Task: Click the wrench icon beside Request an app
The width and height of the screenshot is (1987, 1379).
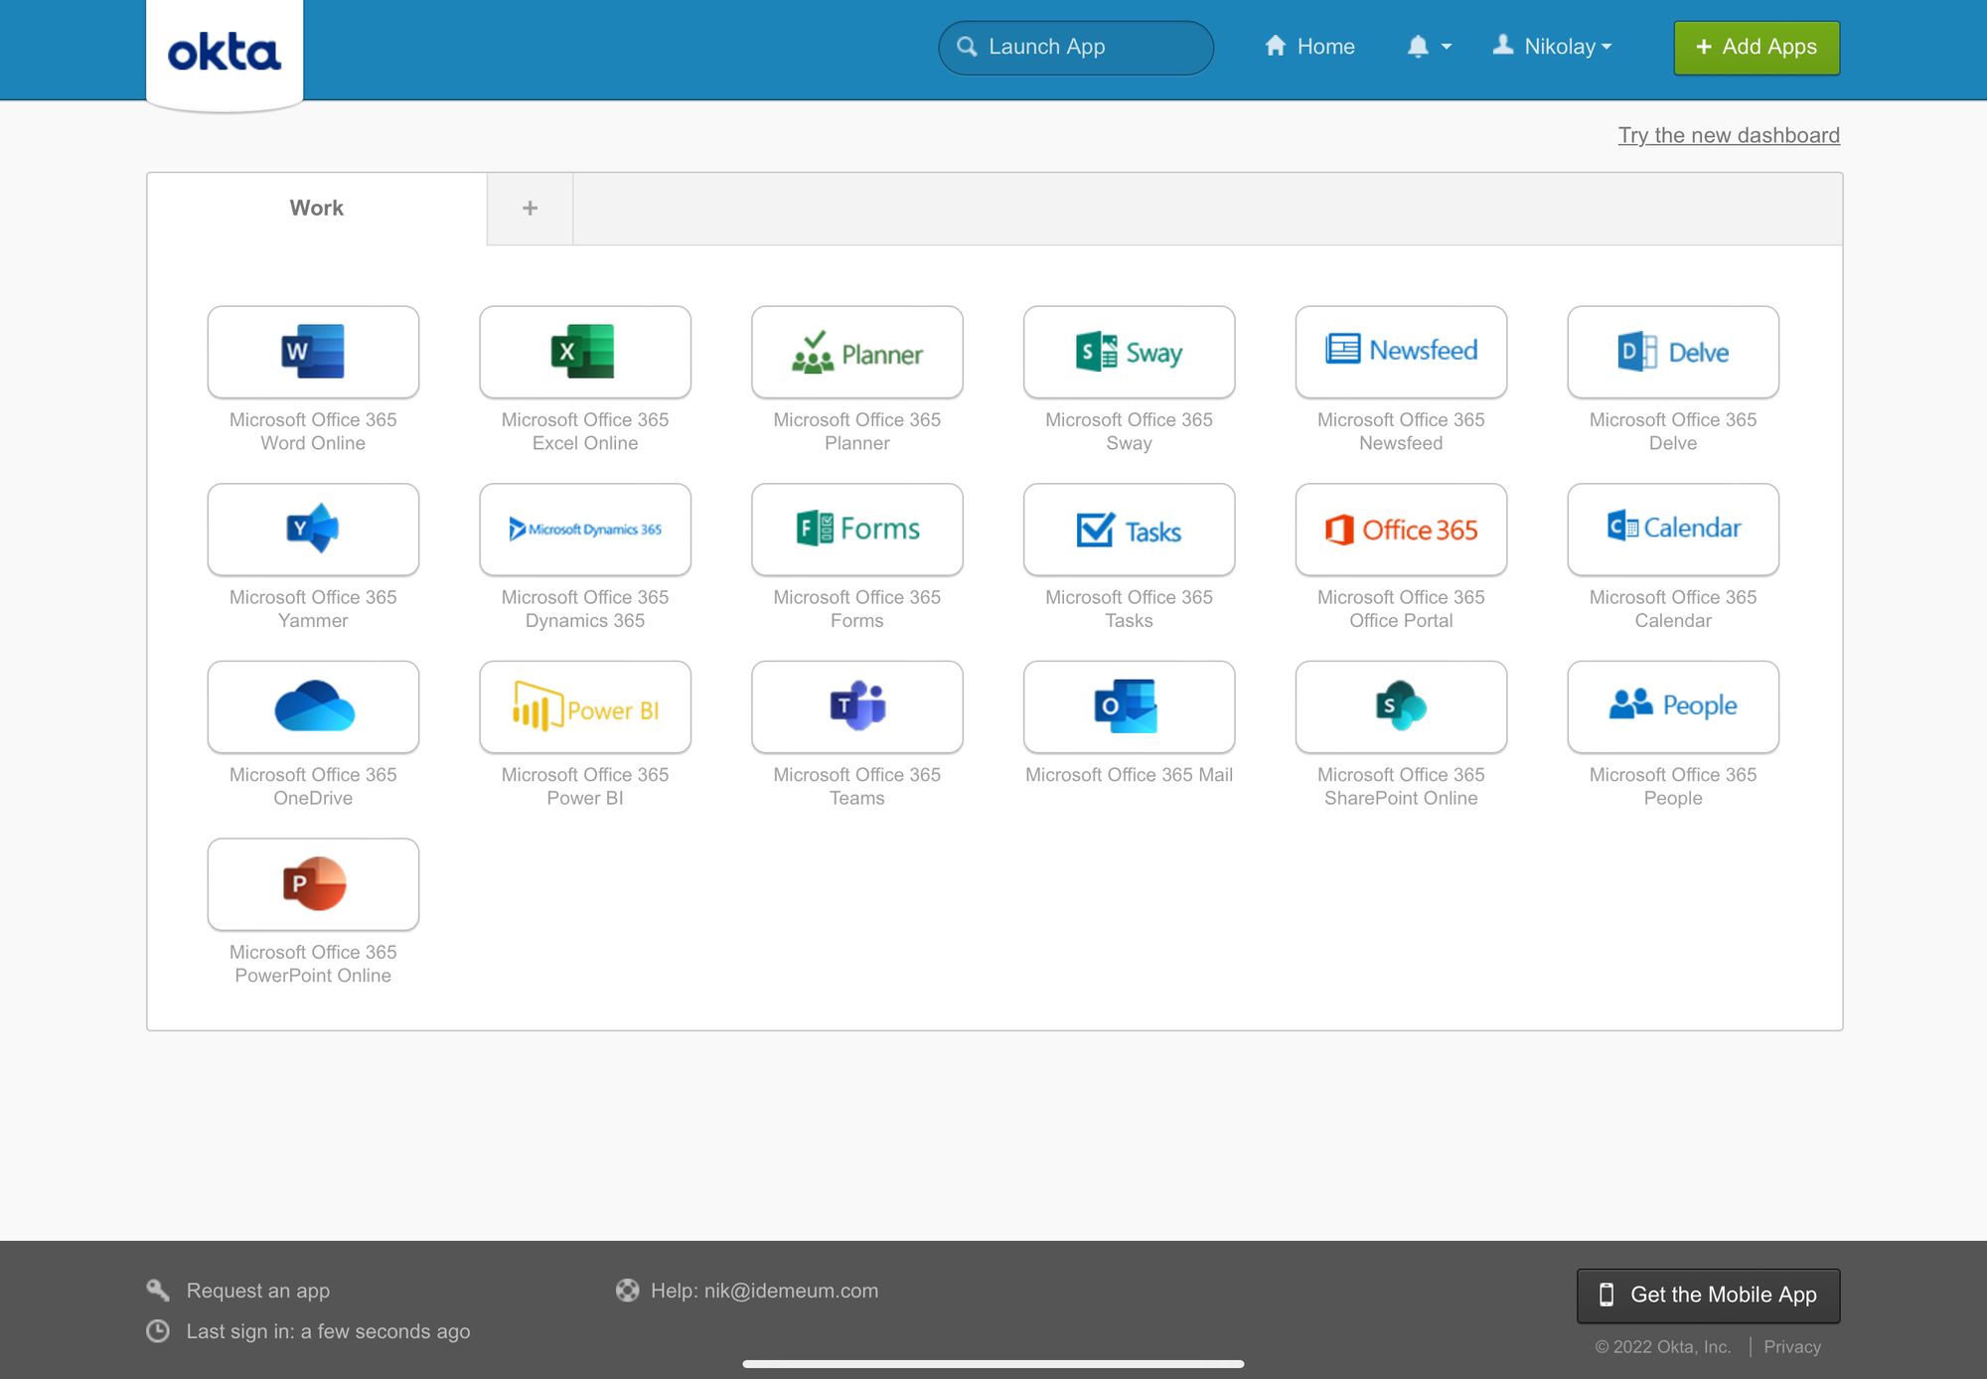Action: (x=158, y=1290)
